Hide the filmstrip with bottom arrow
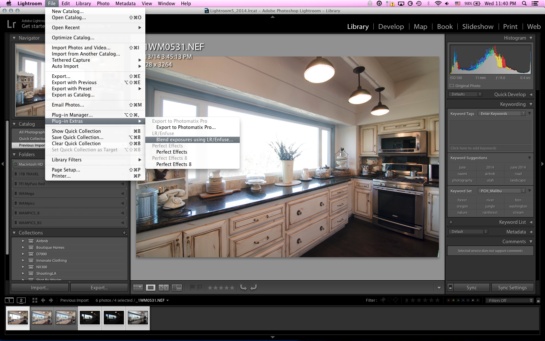545x341 pixels. click(272, 337)
